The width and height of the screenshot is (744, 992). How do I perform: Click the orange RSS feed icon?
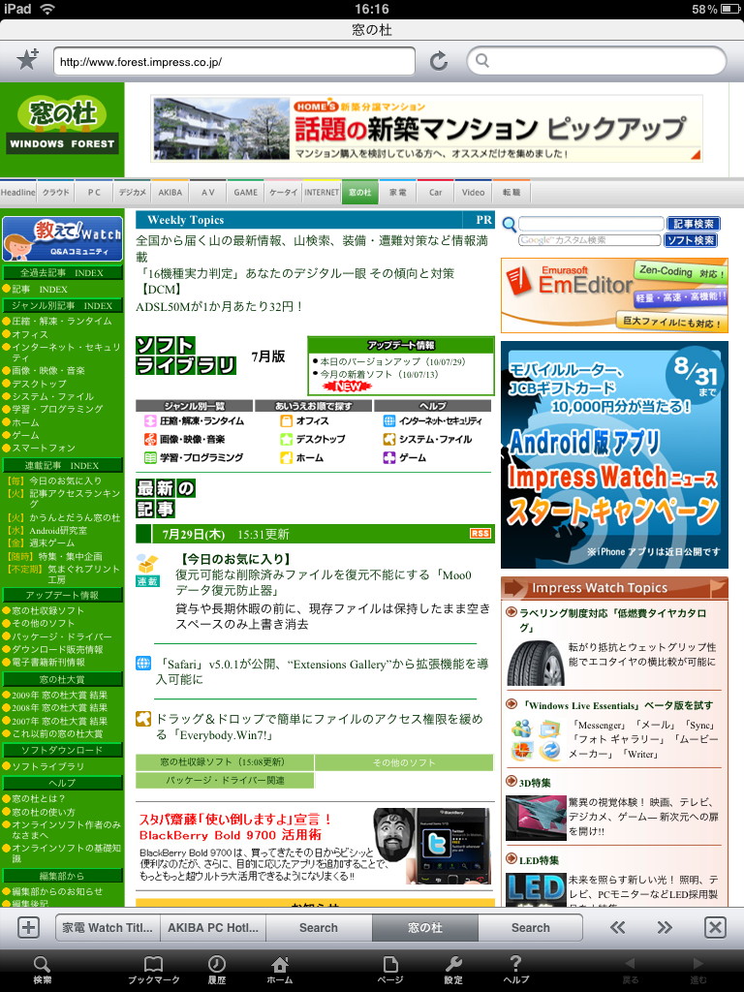click(x=480, y=534)
